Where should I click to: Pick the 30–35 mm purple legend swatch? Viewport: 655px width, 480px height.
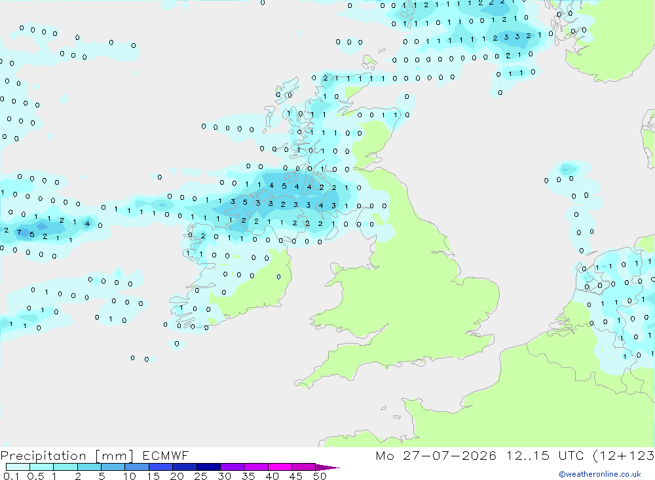click(x=233, y=467)
